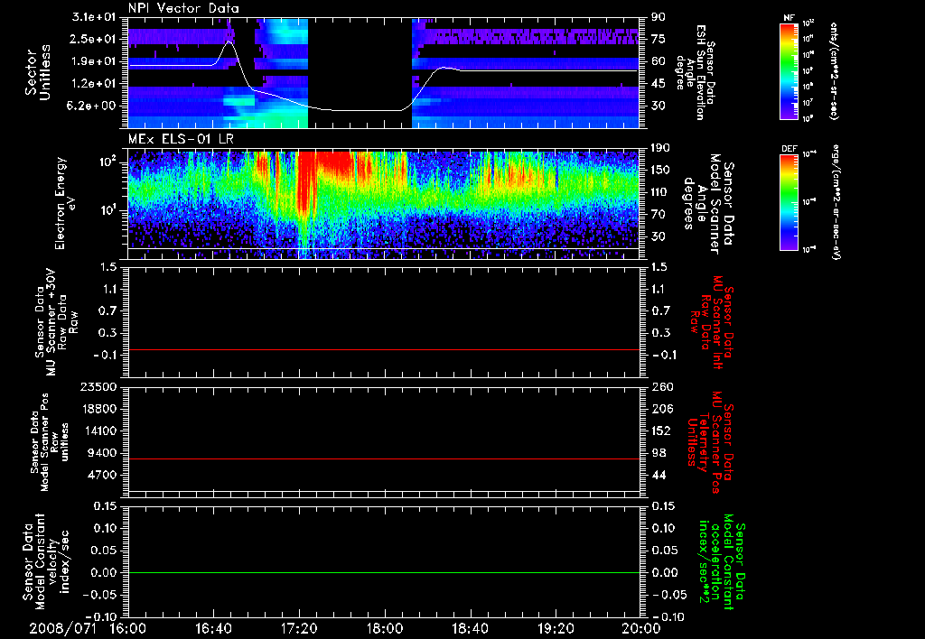The height and width of the screenshot is (639, 925).
Task: Click the 'ergs/(cm**2-sr-sec-eV)' DEF units label
Action: pos(836,202)
